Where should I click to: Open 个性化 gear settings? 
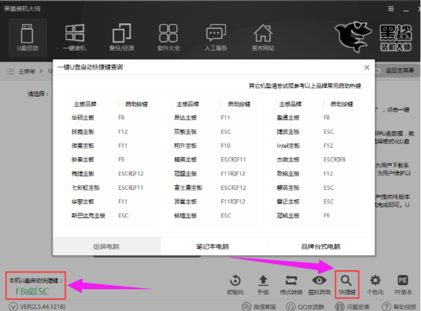coord(375,285)
